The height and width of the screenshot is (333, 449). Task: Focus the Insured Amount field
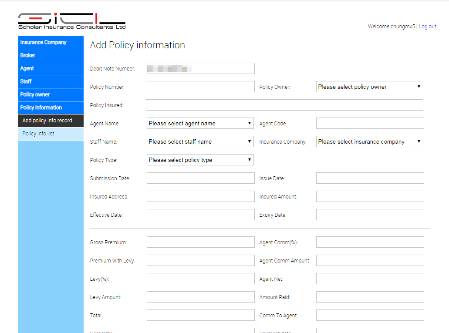tap(370, 196)
